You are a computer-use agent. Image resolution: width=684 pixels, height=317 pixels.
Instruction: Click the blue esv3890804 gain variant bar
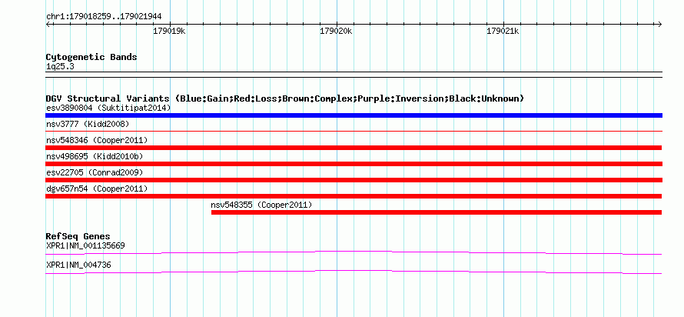(354, 115)
